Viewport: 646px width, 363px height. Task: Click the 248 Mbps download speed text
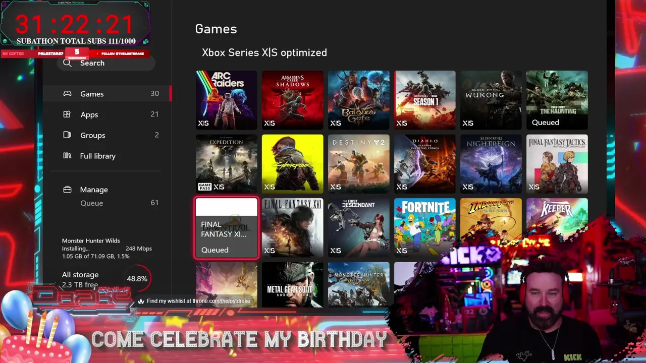point(139,249)
